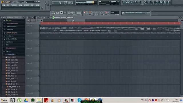Click the magnifier icon in top toolbar
Viewport: 183px width, 103px height.
click(161, 3)
